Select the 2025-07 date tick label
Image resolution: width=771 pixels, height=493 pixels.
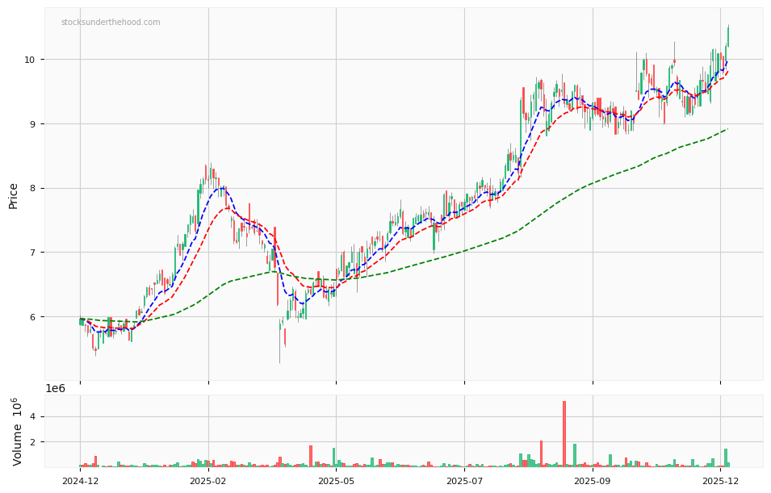pyautogui.click(x=464, y=479)
